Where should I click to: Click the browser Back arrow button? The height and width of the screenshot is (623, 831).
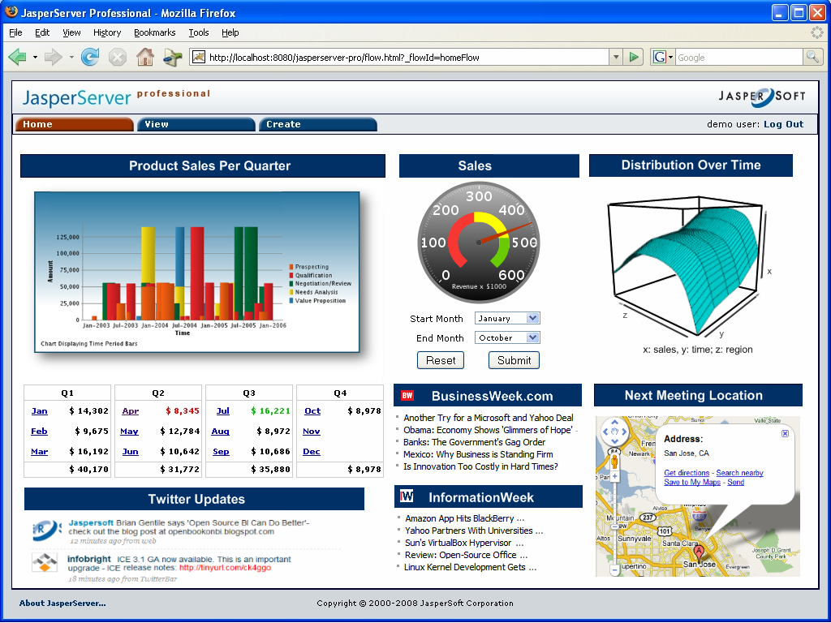pos(18,57)
